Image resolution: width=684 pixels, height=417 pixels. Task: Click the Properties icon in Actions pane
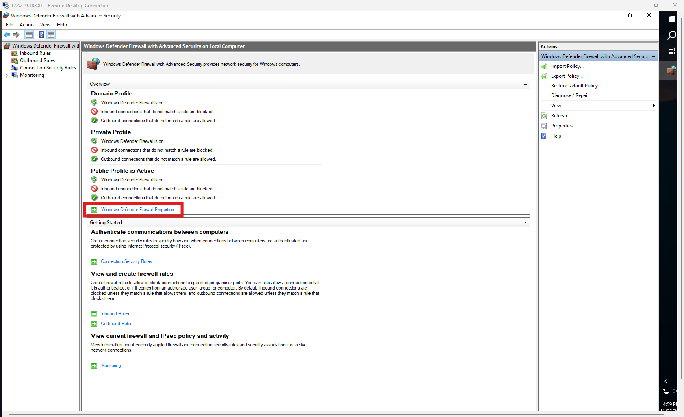coord(544,126)
